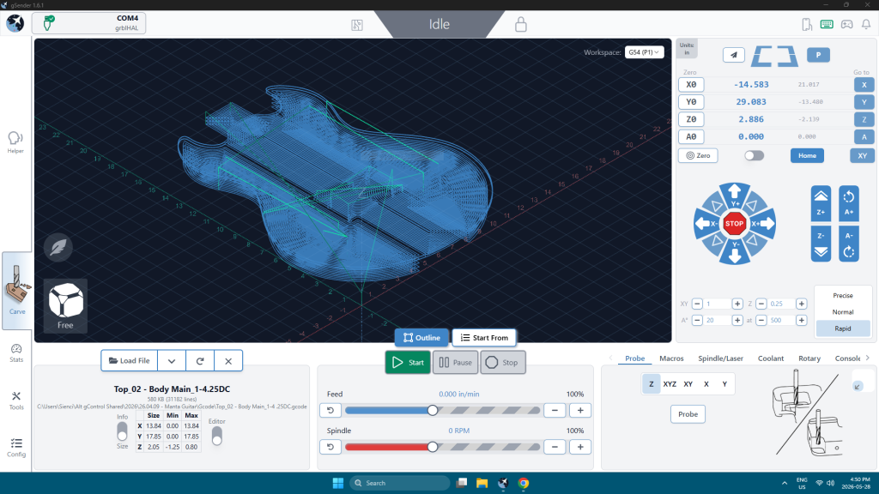This screenshot has height=494, width=879.
Task: Click the Free view cube
Action: pyautogui.click(x=65, y=306)
